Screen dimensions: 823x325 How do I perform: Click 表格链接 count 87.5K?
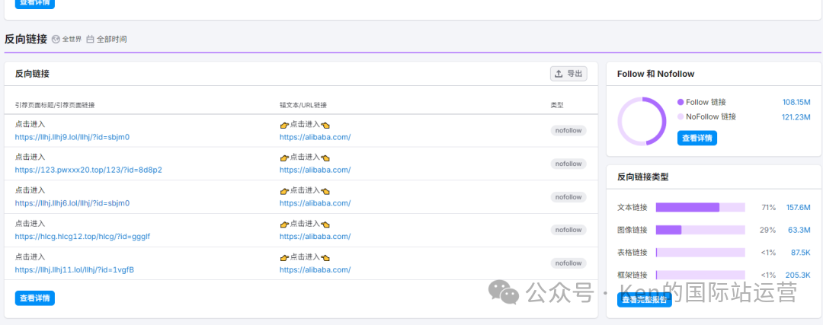click(801, 253)
